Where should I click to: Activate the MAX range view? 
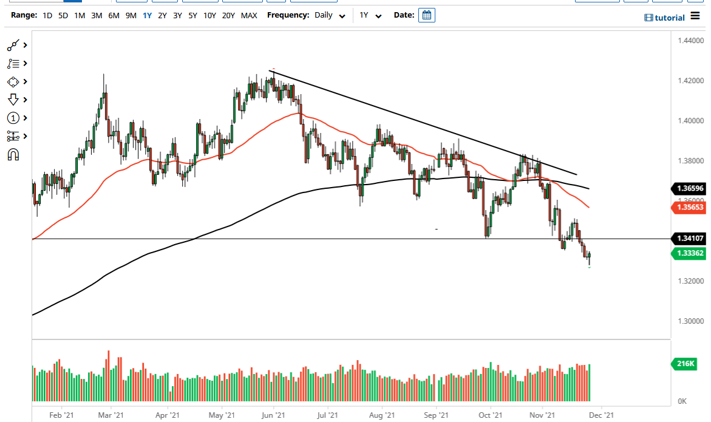point(249,15)
